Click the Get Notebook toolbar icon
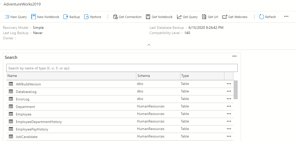The height and width of the screenshot is (141, 296). [x=148, y=17]
